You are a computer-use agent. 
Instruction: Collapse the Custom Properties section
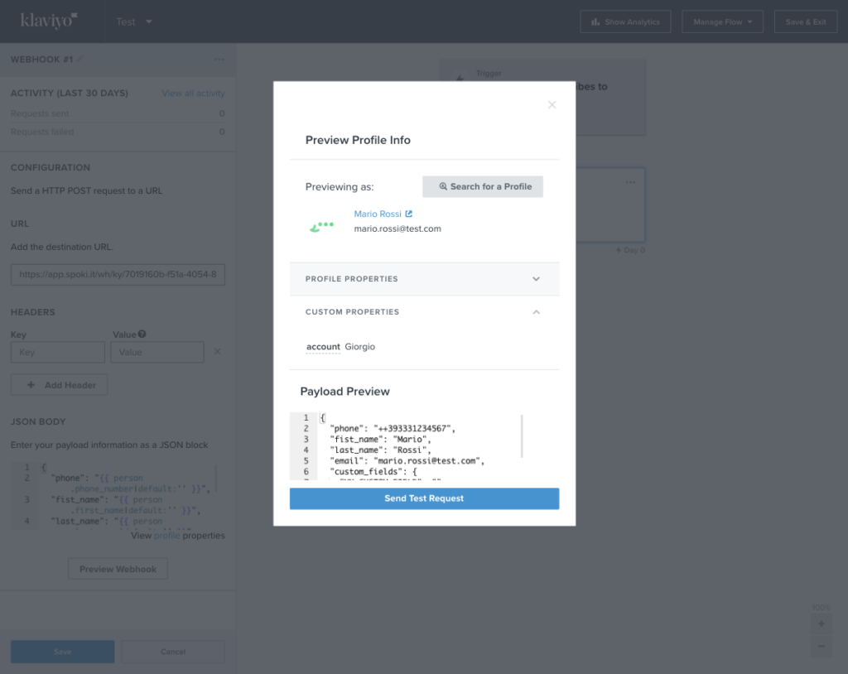tap(536, 312)
